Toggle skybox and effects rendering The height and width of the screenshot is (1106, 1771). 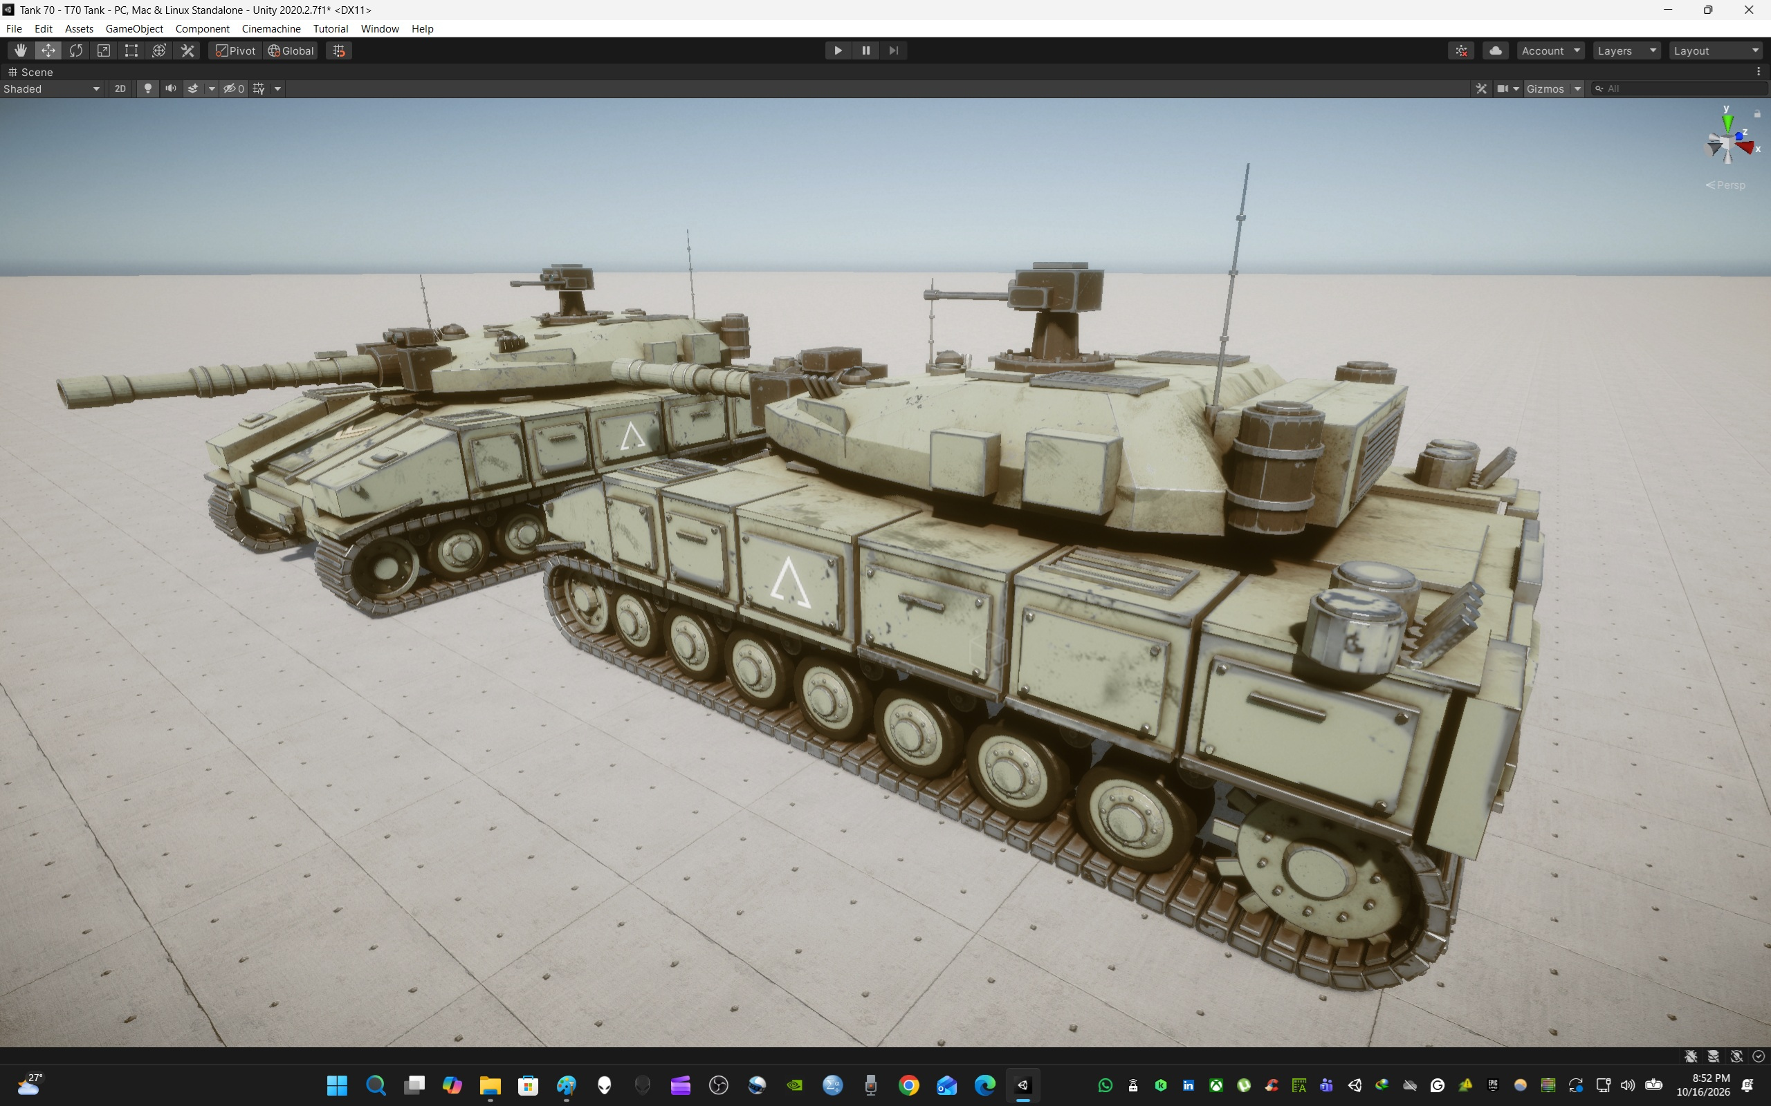(x=193, y=88)
